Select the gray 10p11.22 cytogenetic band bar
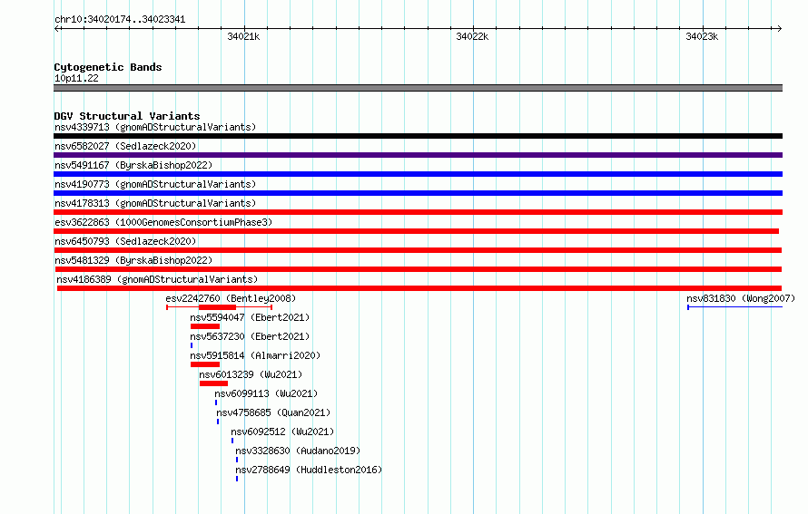Screen dimensions: 808x514 [x=418, y=88]
